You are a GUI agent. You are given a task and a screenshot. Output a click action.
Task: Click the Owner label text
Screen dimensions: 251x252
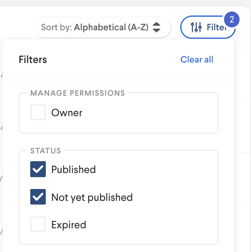coord(67,113)
